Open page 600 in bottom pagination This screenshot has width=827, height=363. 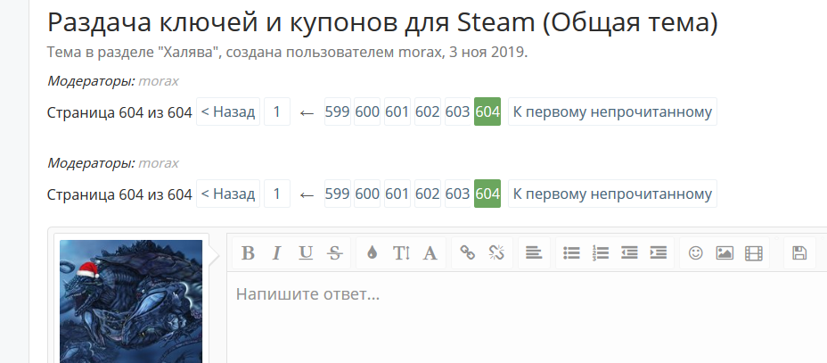click(x=367, y=194)
